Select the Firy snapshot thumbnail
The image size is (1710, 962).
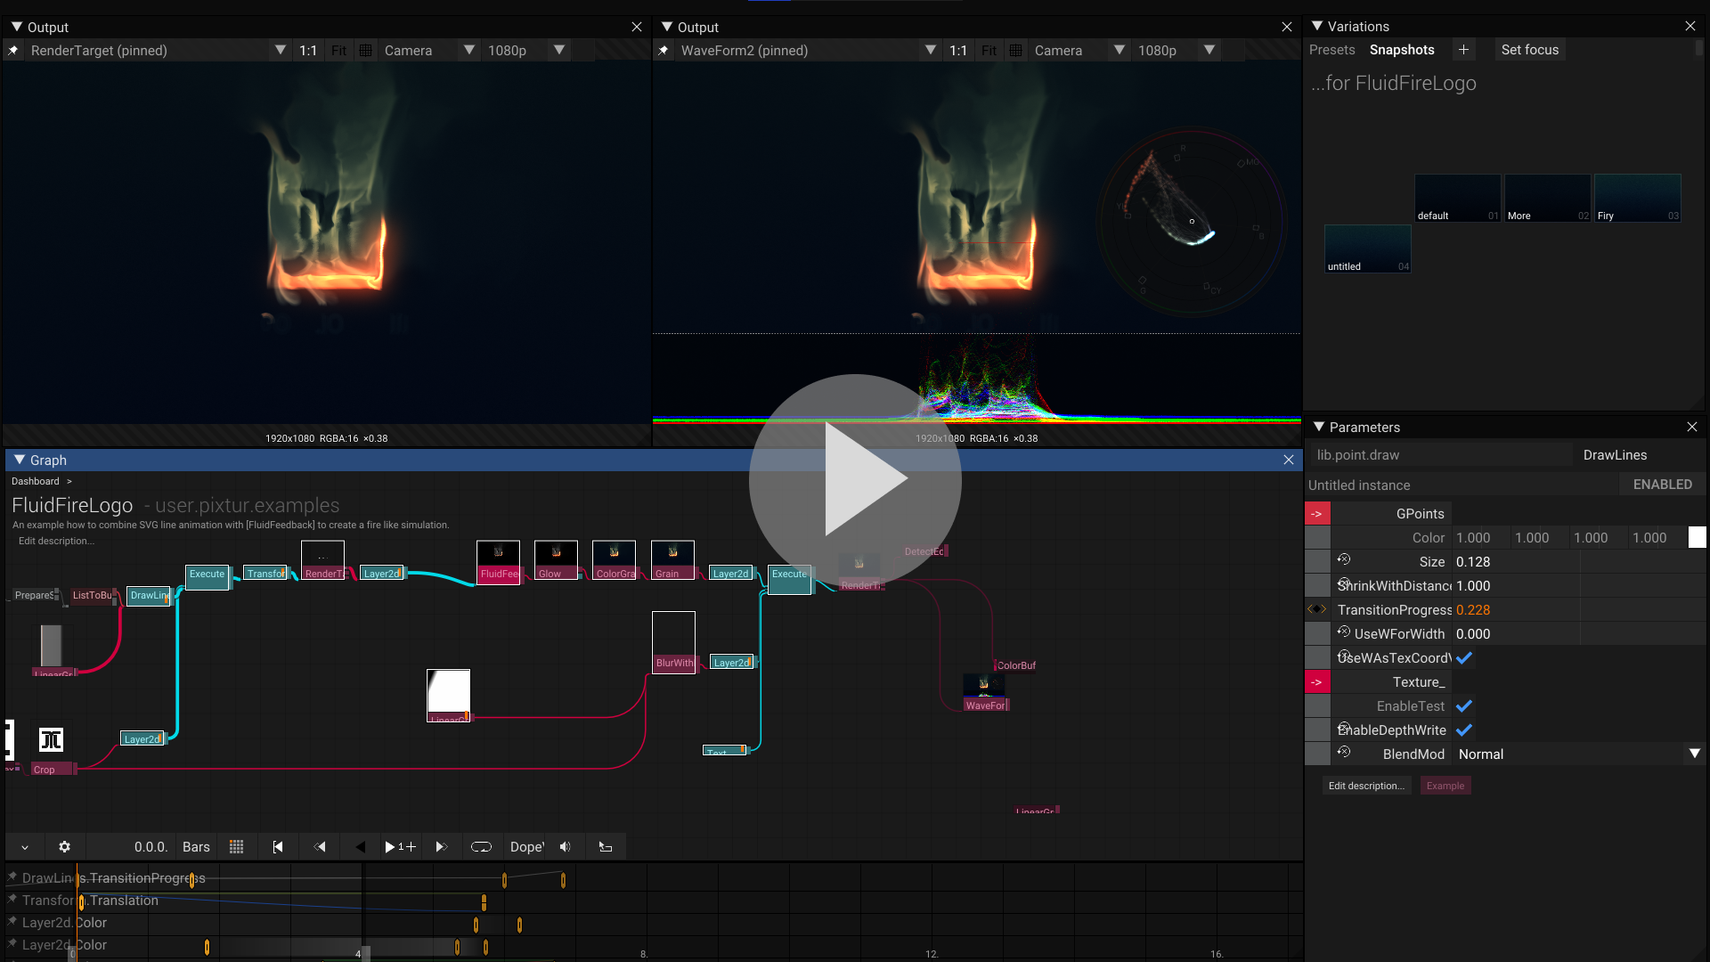tap(1637, 198)
